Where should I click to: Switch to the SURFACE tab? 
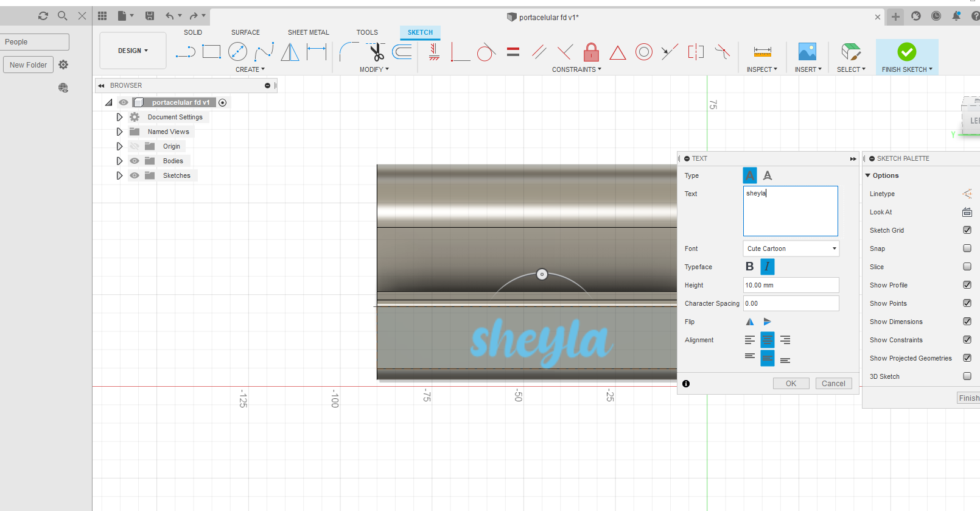click(x=245, y=32)
